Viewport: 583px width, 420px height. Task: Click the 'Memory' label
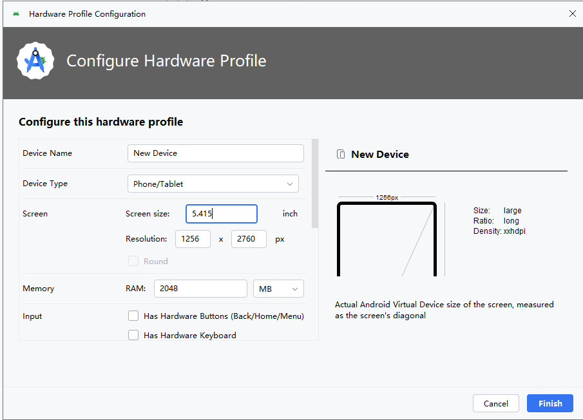pyautogui.click(x=38, y=289)
